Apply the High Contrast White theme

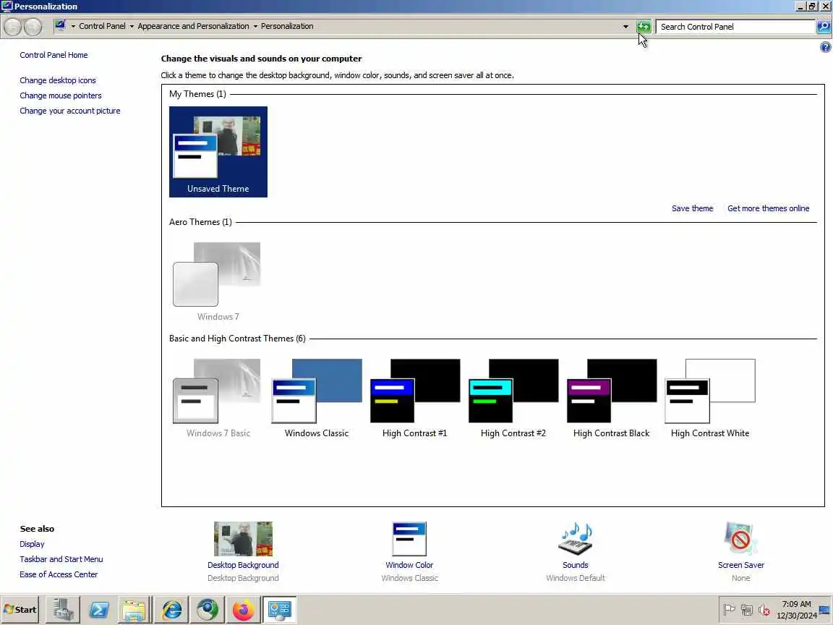710,398
